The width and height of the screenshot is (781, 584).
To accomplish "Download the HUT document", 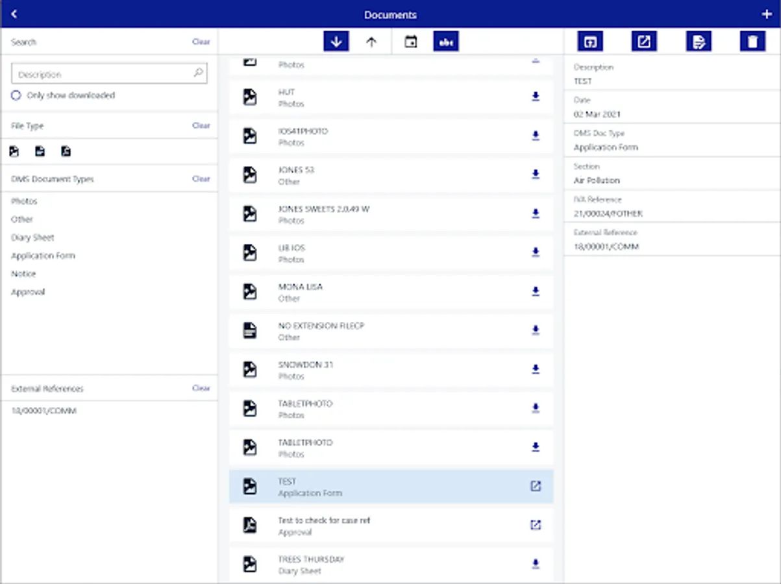I will [x=536, y=97].
